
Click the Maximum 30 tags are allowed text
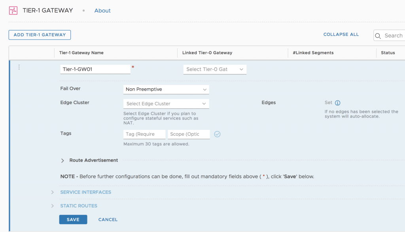[x=156, y=144]
